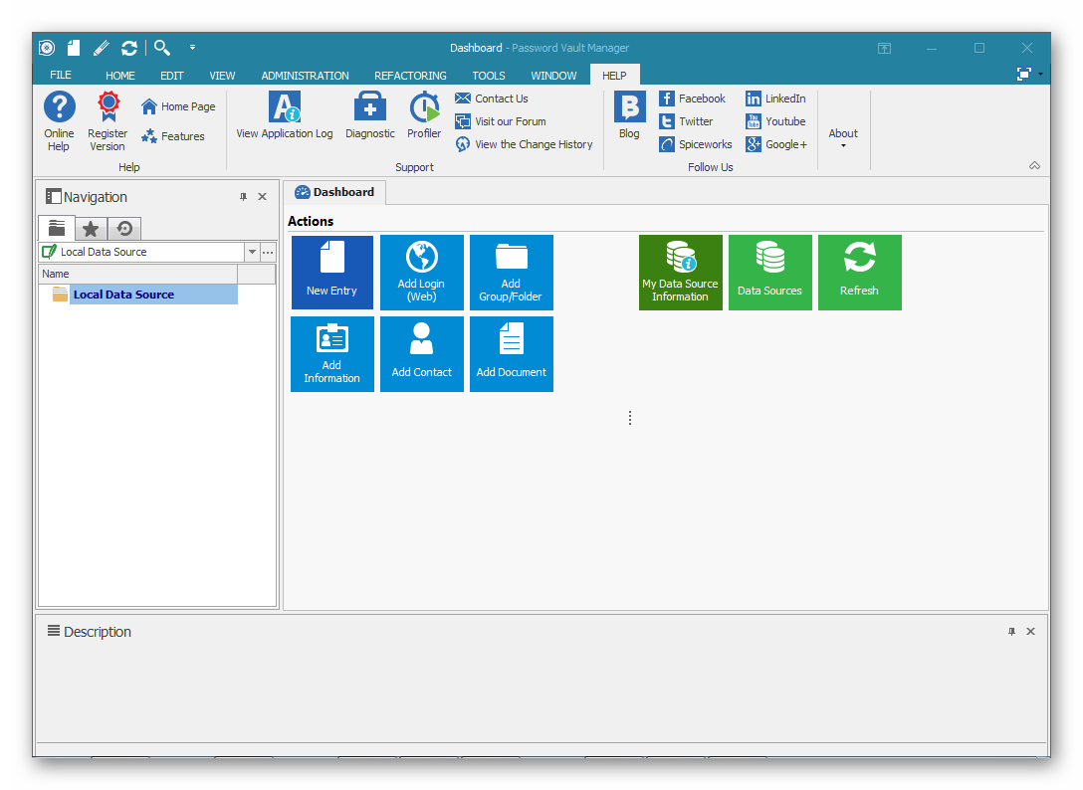
Task: Click the Add Group/Folder tile
Action: pyautogui.click(x=511, y=272)
